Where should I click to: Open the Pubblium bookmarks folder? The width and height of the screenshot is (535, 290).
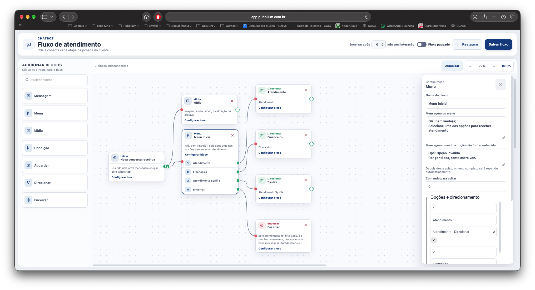[128, 26]
